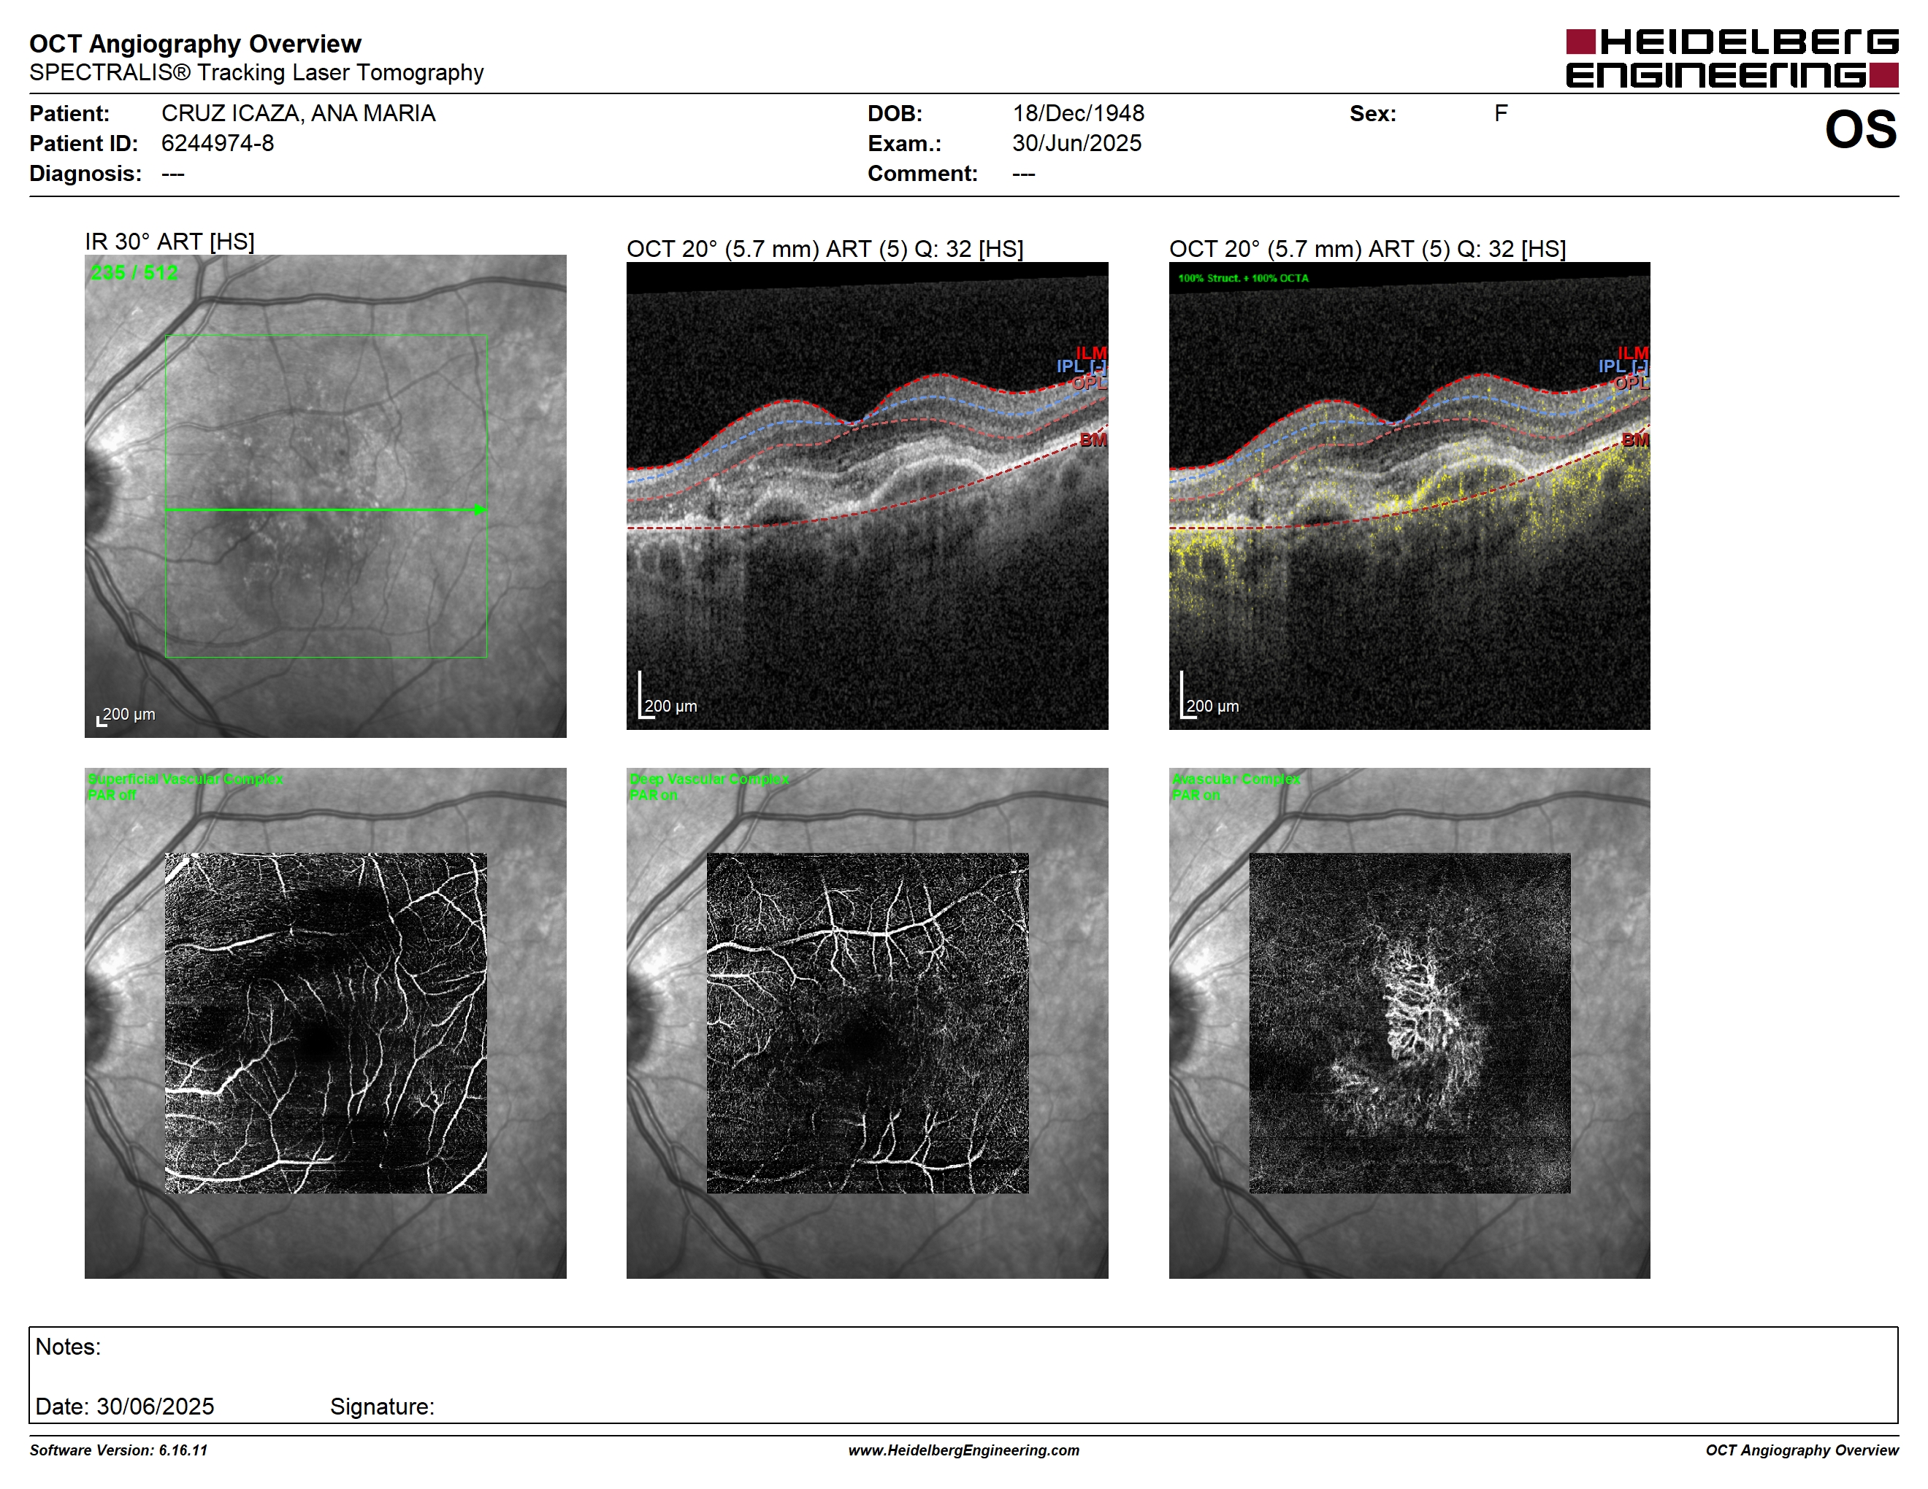The height and width of the screenshot is (1489, 1928).
Task: Click the '200 µm' scale bar on IR image
Action: 126,715
